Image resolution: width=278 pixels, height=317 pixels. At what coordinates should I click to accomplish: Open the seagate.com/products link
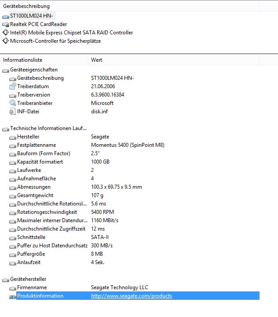(x=132, y=296)
